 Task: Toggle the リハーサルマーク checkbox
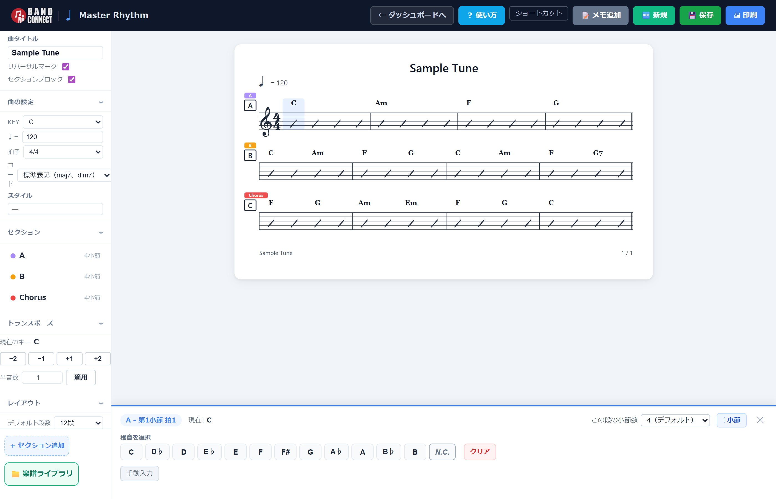coord(66,67)
